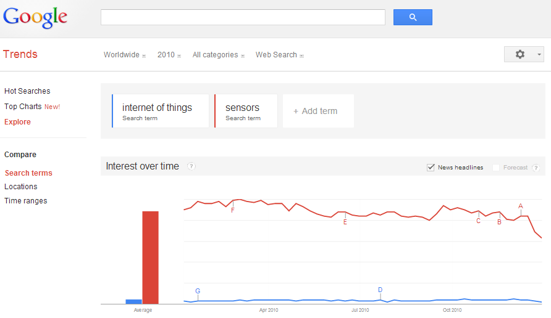Open the Web Search type dropdown
551x318 pixels.
[x=280, y=55]
